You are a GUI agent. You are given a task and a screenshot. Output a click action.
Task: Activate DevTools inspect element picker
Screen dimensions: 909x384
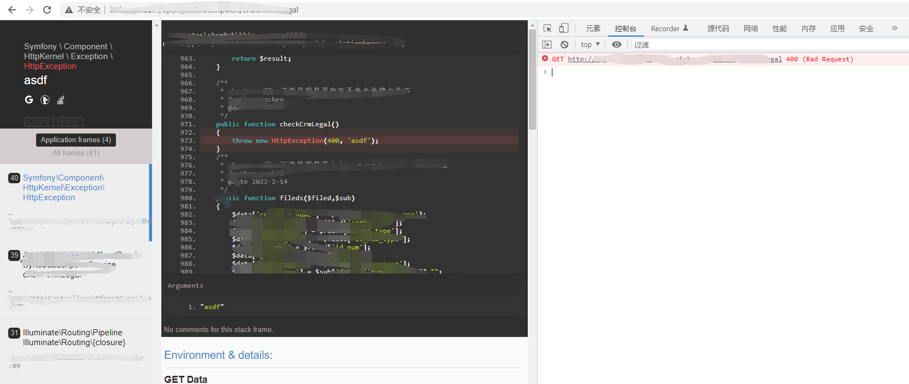point(547,28)
